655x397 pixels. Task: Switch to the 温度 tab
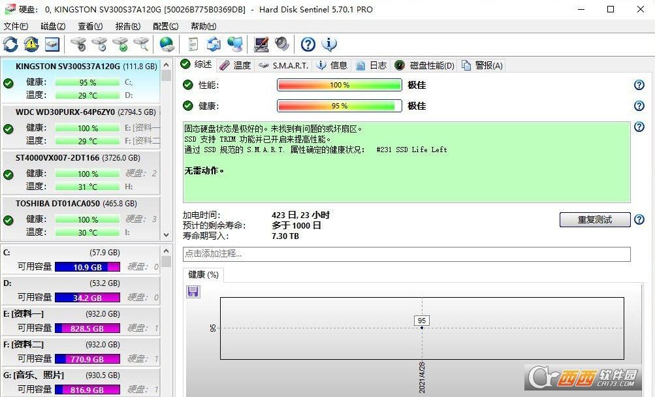235,65
